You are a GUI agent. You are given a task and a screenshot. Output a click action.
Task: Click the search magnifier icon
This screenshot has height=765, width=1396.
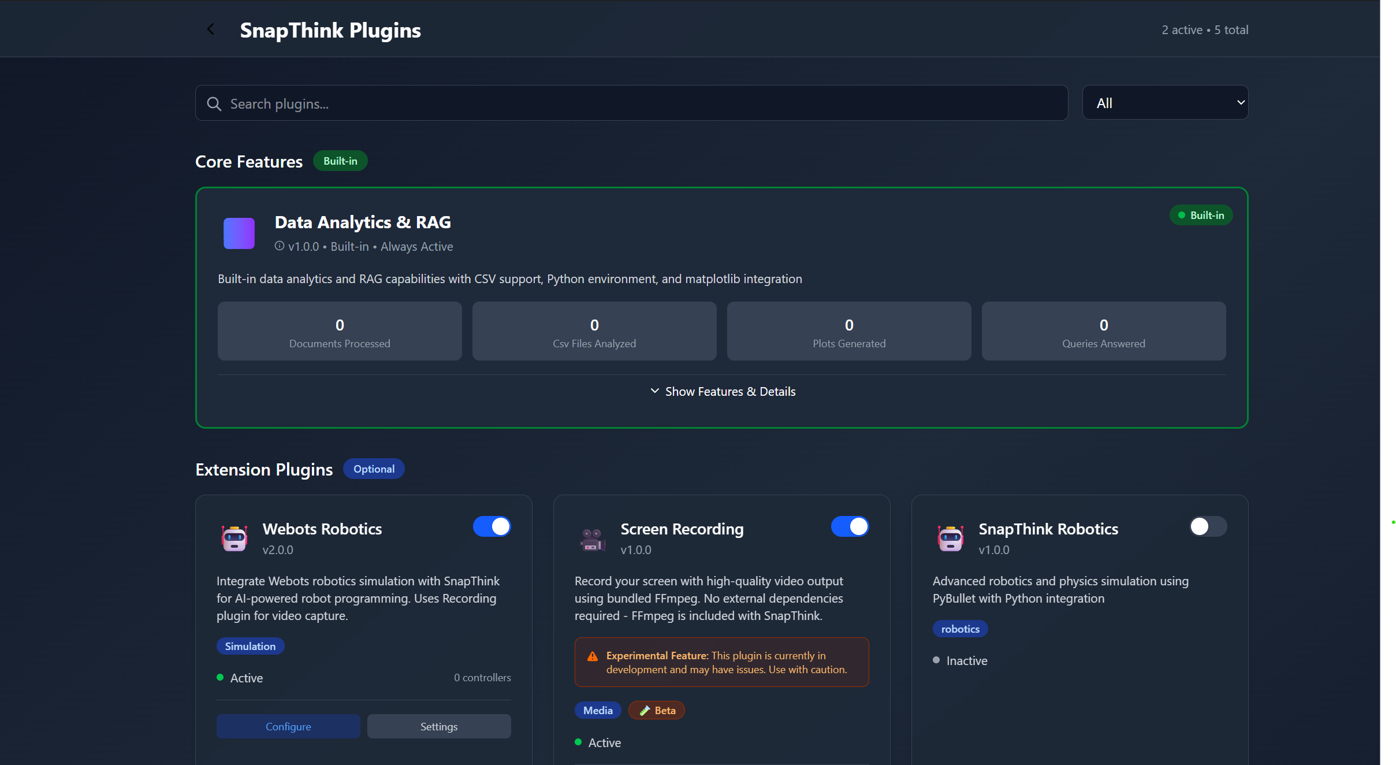pos(214,104)
